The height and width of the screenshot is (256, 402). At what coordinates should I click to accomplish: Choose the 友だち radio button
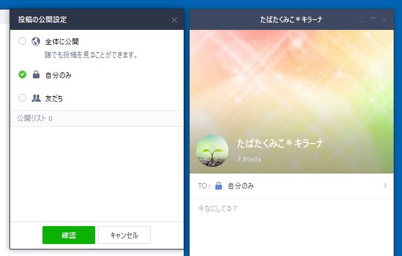[22, 97]
